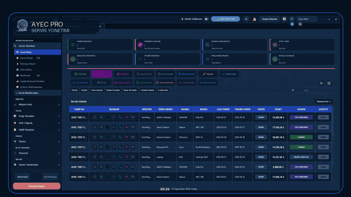Click the AYEC PRO logo emblem
Image resolution: width=351 pixels, height=197 pixels.
click(22, 25)
